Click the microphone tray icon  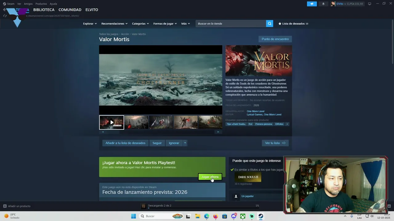[x=352, y=216]
